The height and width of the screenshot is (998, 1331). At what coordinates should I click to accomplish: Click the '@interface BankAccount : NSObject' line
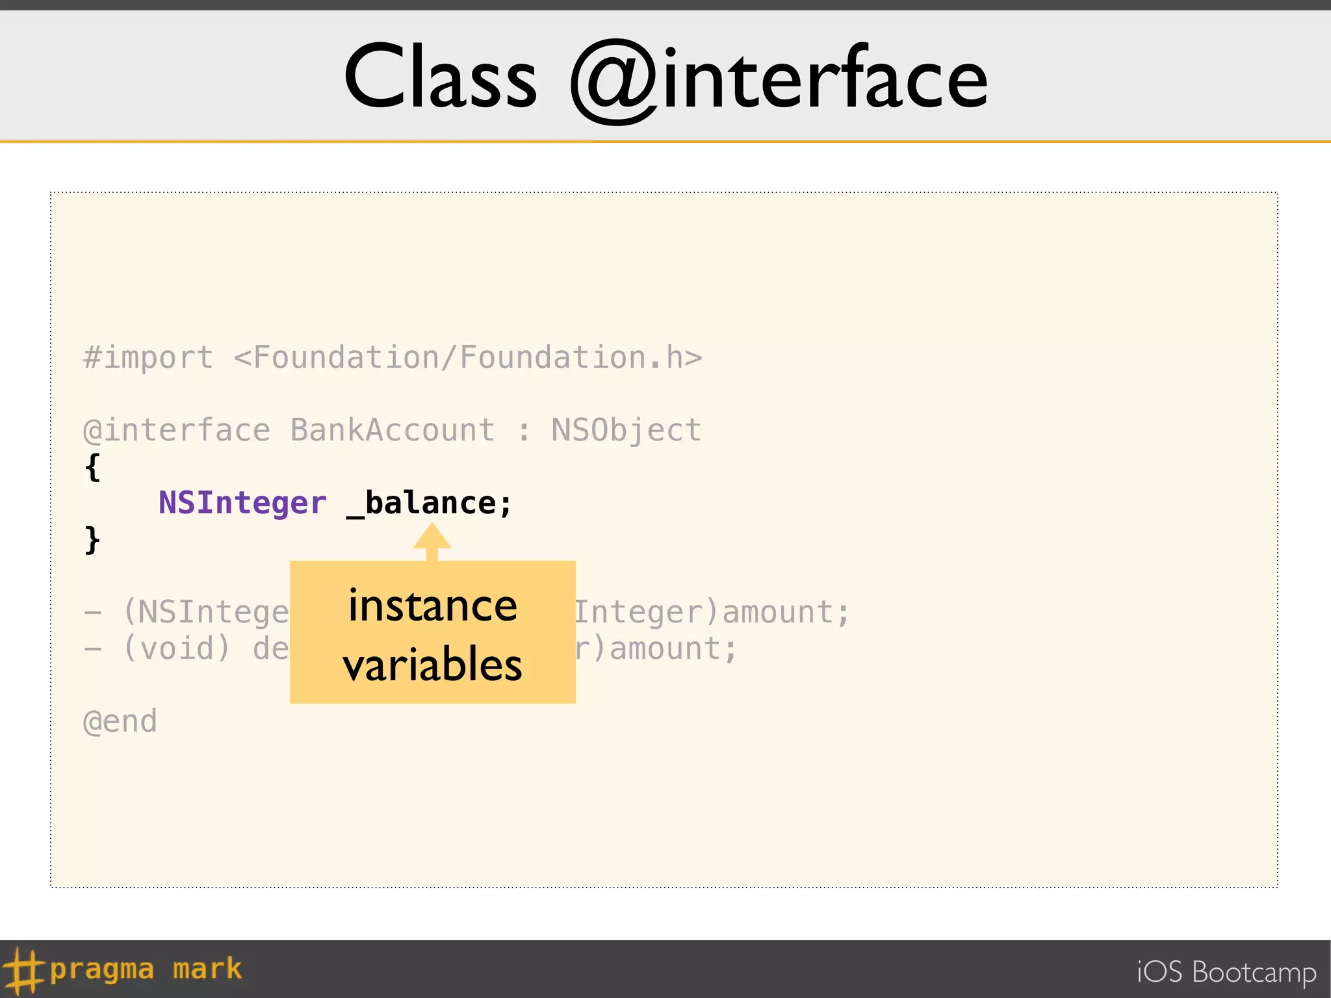pyautogui.click(x=393, y=431)
